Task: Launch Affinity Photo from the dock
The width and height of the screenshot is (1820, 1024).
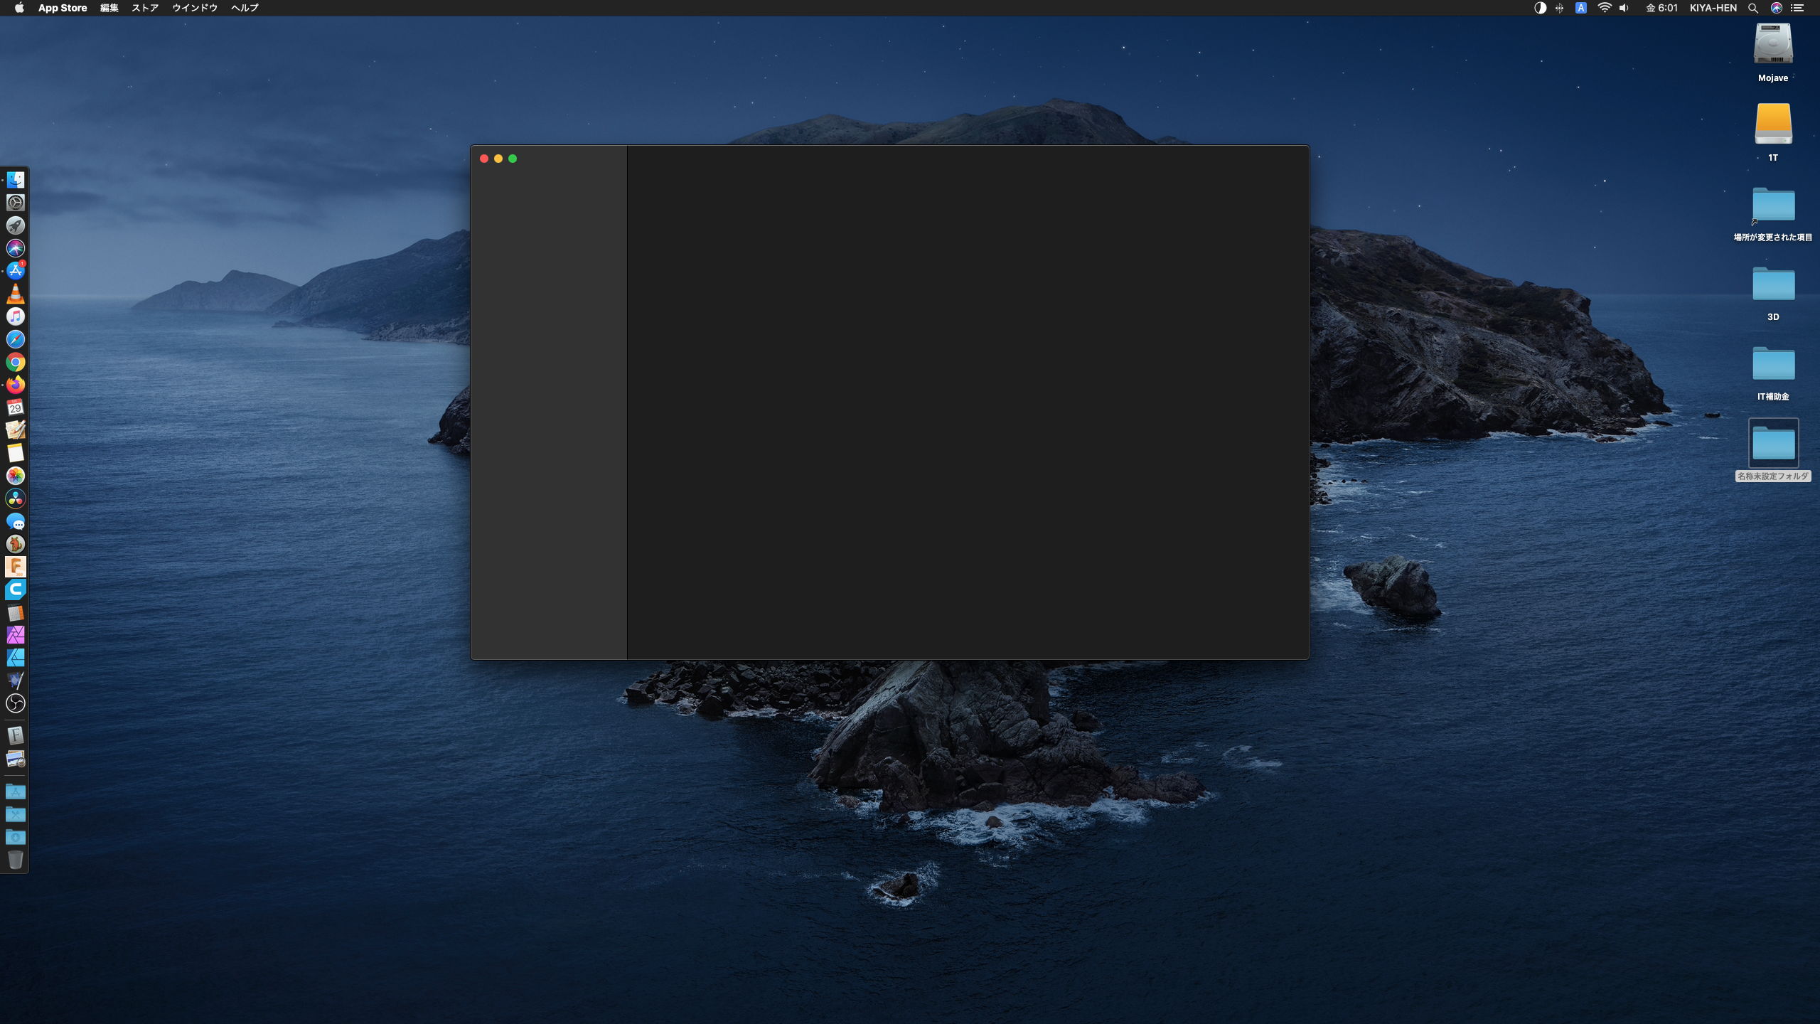Action: [16, 634]
